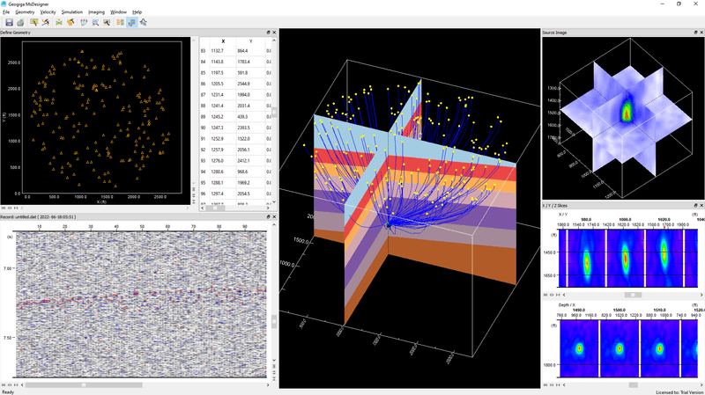The height and width of the screenshot is (395, 705).
Task: Open the File menu
Action: [6, 11]
